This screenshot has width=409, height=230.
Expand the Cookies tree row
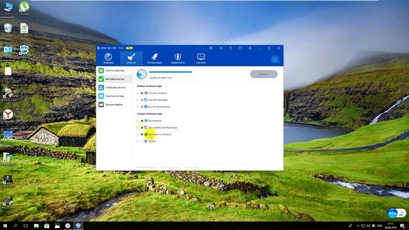[137, 141]
